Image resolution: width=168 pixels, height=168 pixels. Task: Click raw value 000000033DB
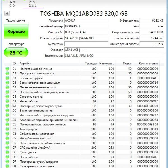(x=148, y=124)
